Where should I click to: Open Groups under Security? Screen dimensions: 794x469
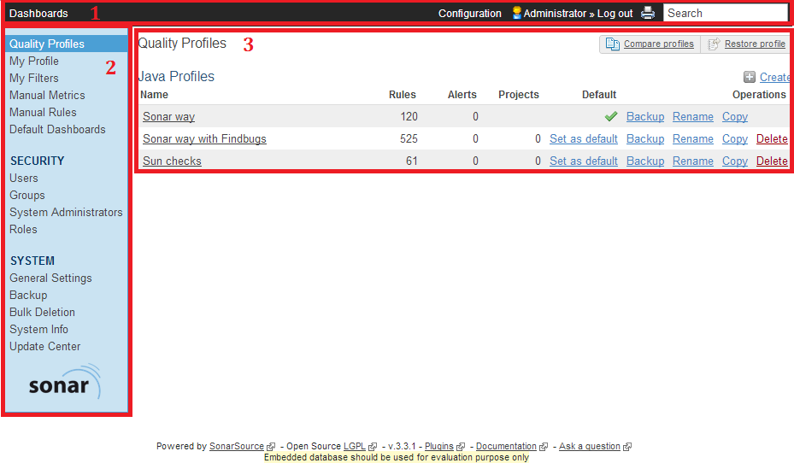coord(26,196)
